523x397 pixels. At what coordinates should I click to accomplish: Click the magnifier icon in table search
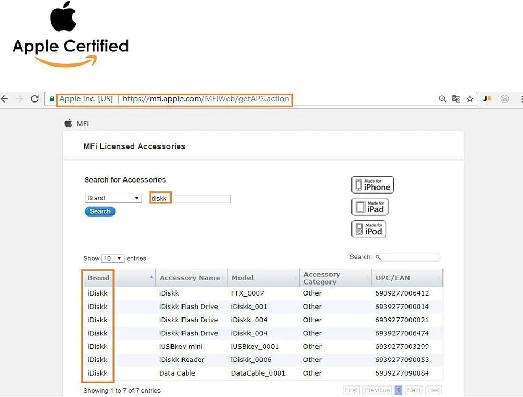tap(378, 257)
